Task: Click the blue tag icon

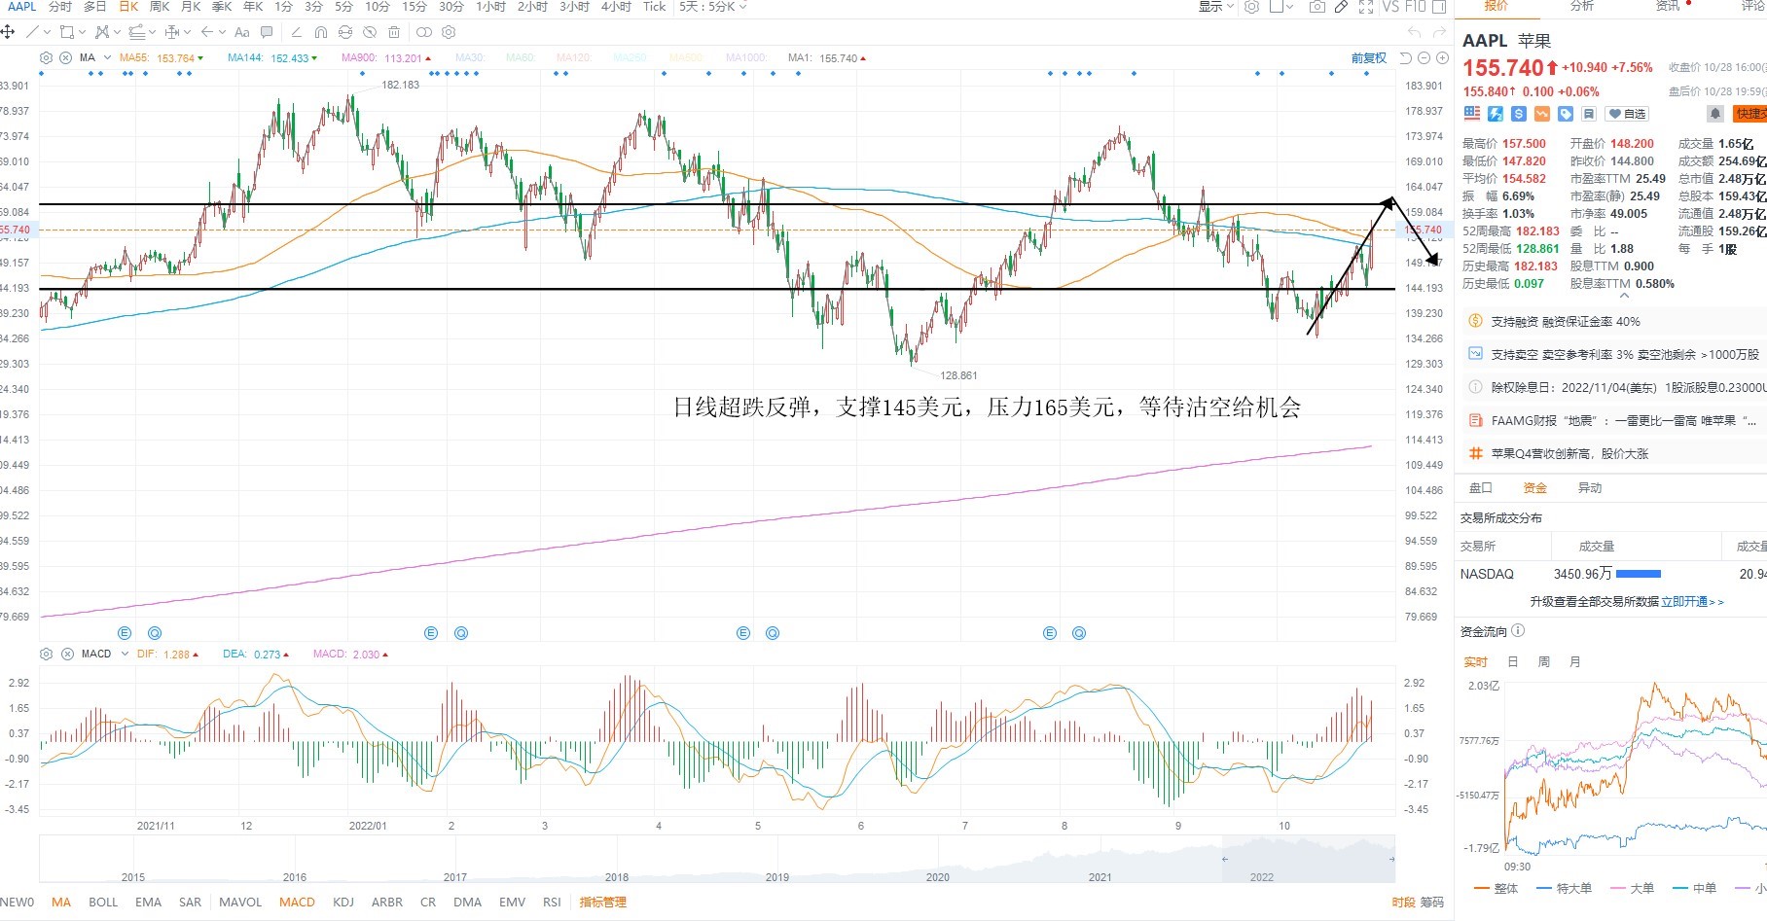Action: click(1566, 114)
